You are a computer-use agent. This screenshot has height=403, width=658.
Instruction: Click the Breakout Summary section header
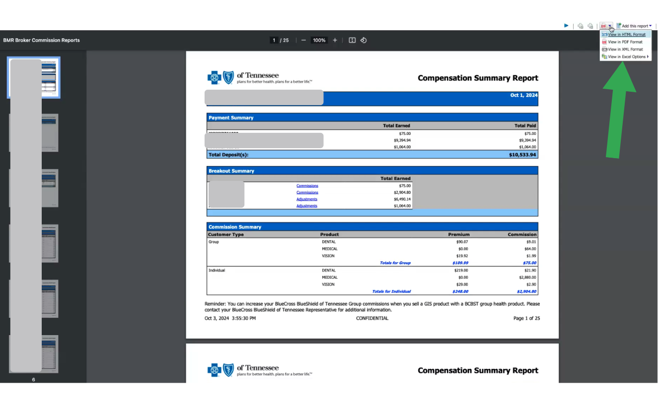[x=372, y=171]
